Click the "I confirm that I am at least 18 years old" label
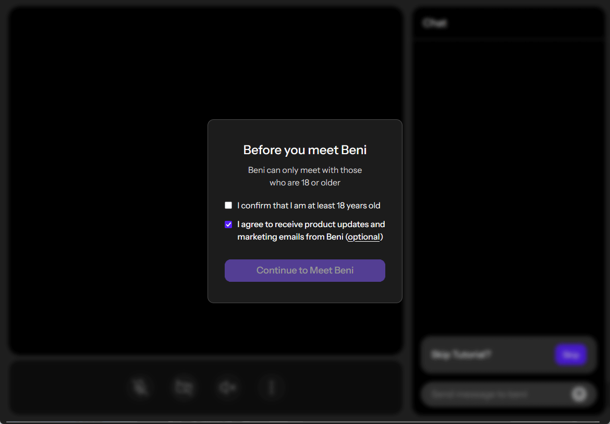610x424 pixels. pos(309,206)
